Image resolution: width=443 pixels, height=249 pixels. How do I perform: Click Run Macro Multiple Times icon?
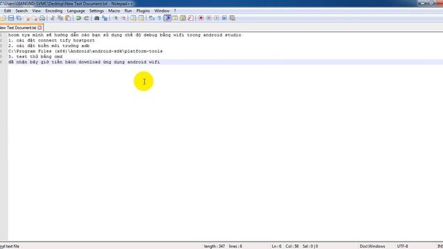[224, 18]
